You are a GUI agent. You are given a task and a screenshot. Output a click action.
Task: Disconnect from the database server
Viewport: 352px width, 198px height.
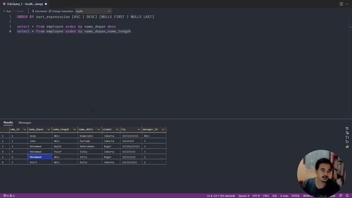[x=40, y=11]
